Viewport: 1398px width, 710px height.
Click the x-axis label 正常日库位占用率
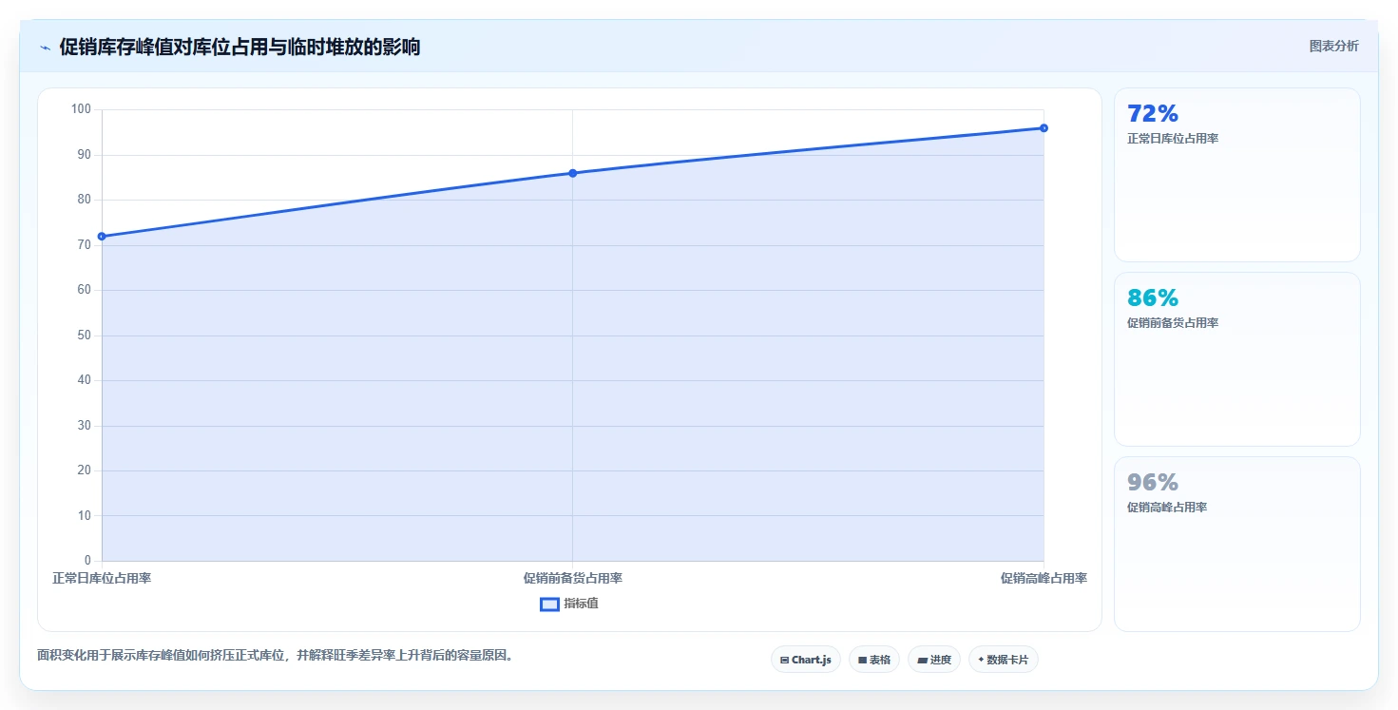[x=102, y=578]
